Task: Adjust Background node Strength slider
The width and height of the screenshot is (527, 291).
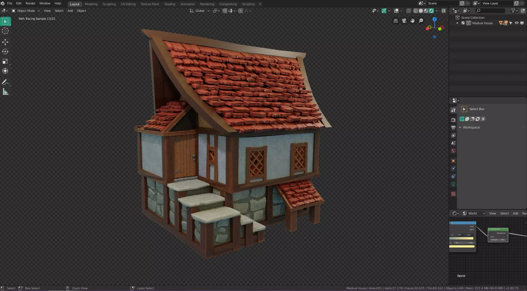Action: point(498,240)
